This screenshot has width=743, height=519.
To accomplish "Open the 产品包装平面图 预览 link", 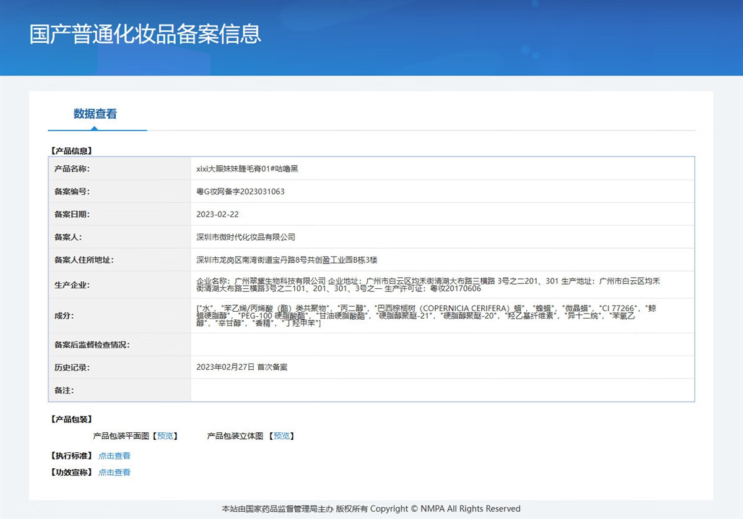I will click(165, 436).
